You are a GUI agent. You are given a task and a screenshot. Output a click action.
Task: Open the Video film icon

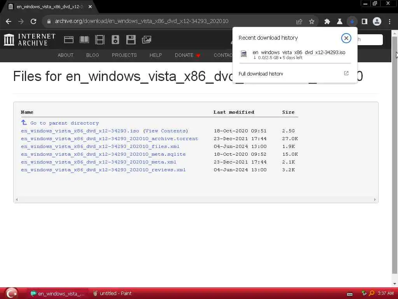coord(100,40)
